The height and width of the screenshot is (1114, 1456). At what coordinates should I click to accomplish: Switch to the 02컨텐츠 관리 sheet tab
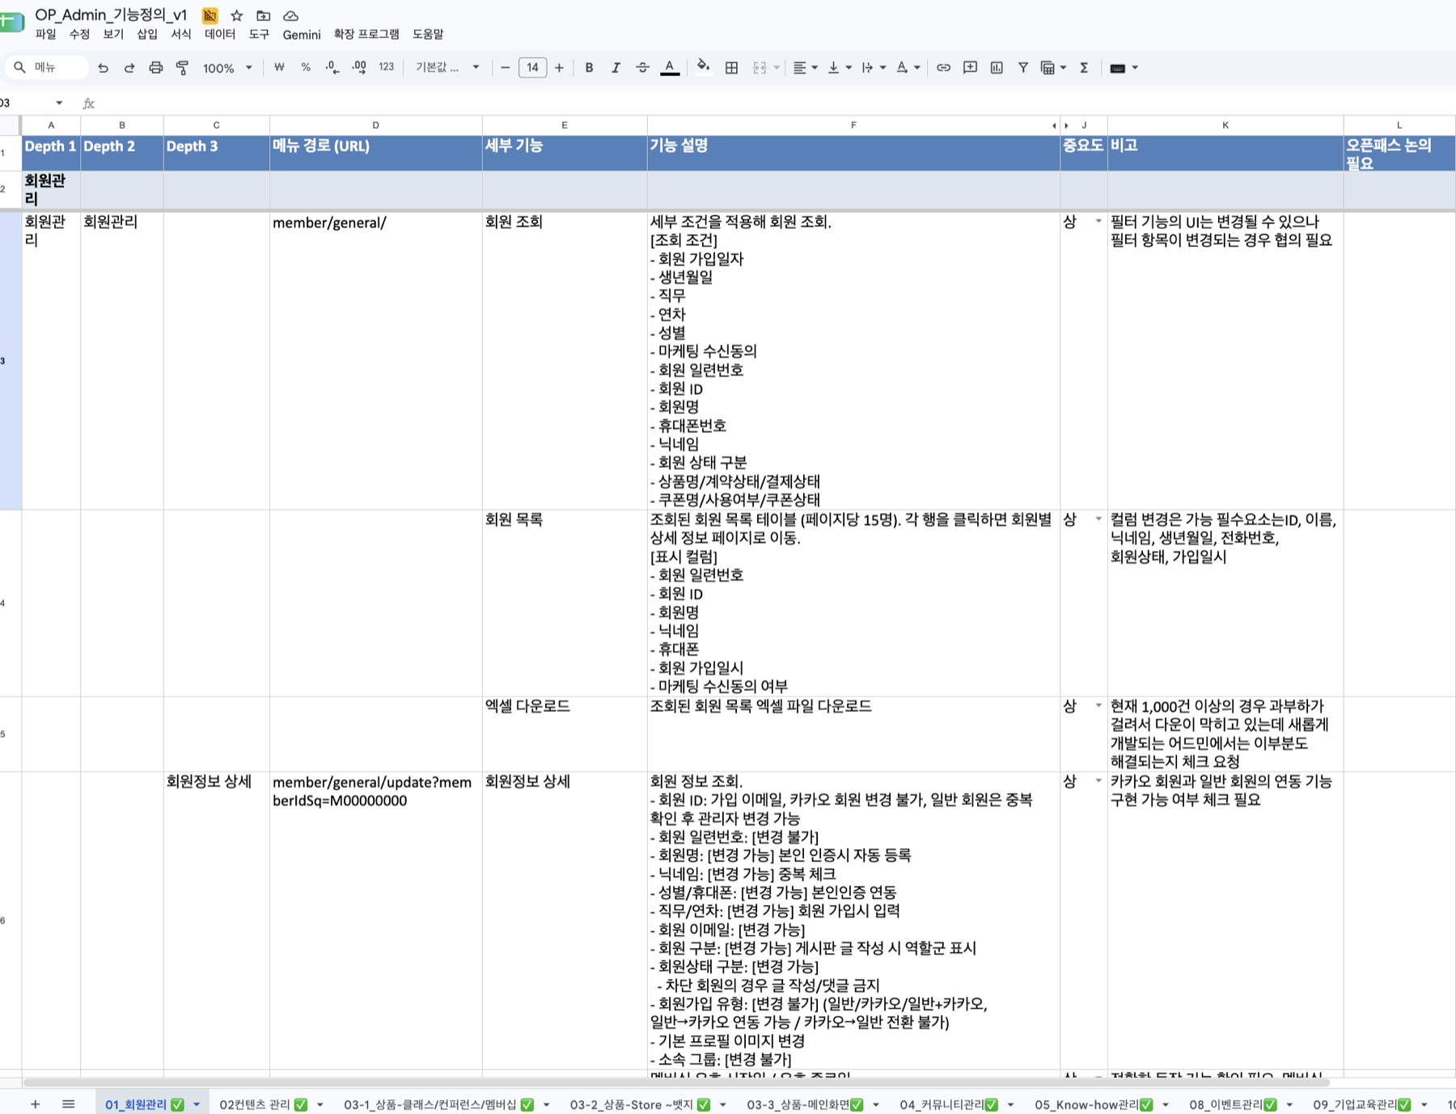point(264,1104)
